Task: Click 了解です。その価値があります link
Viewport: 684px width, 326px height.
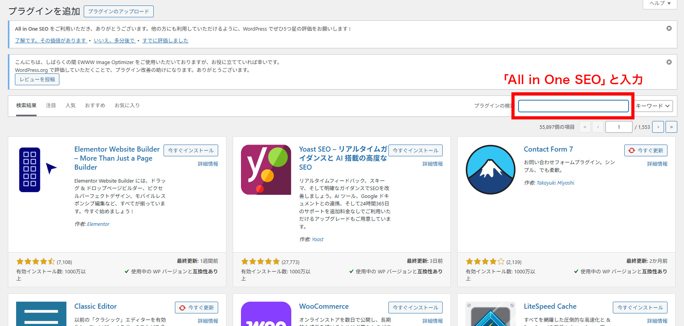Action: (x=51, y=40)
